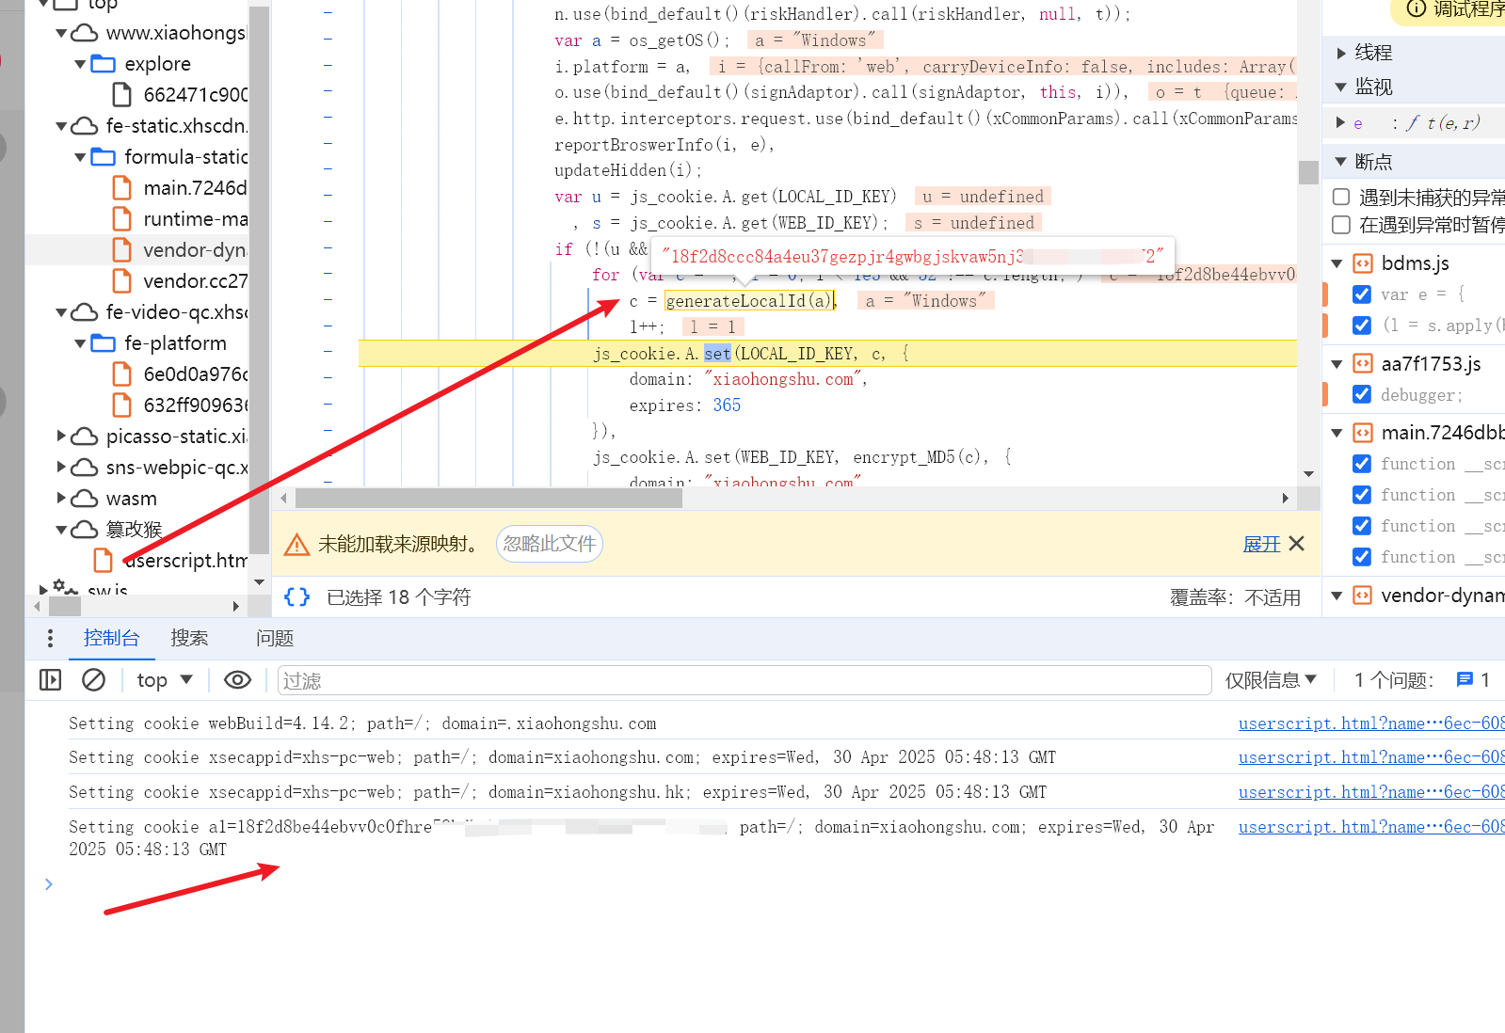Screen dimensions: 1505x1033
Task: Click the highlighted generateLocalId(a) code text
Action: coord(750,301)
